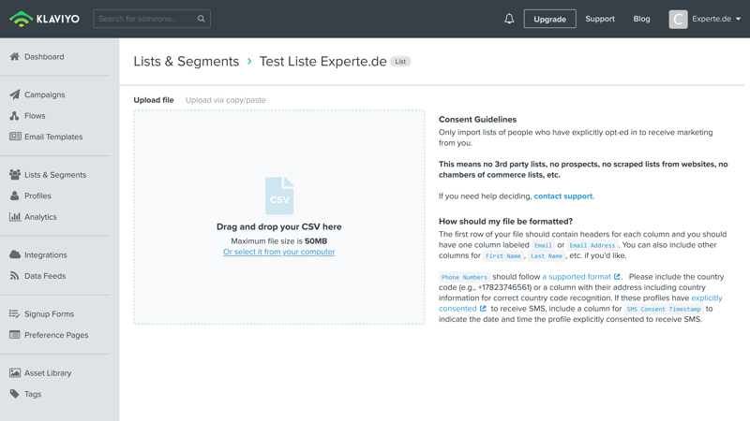Switch to Upload via copy/paste tab
The image size is (750, 421).
click(225, 100)
